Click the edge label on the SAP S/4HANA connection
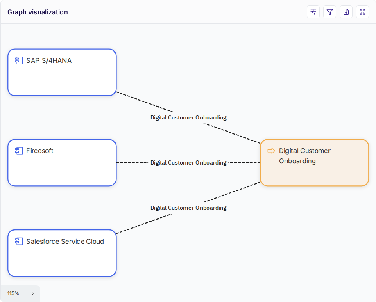 pos(188,117)
